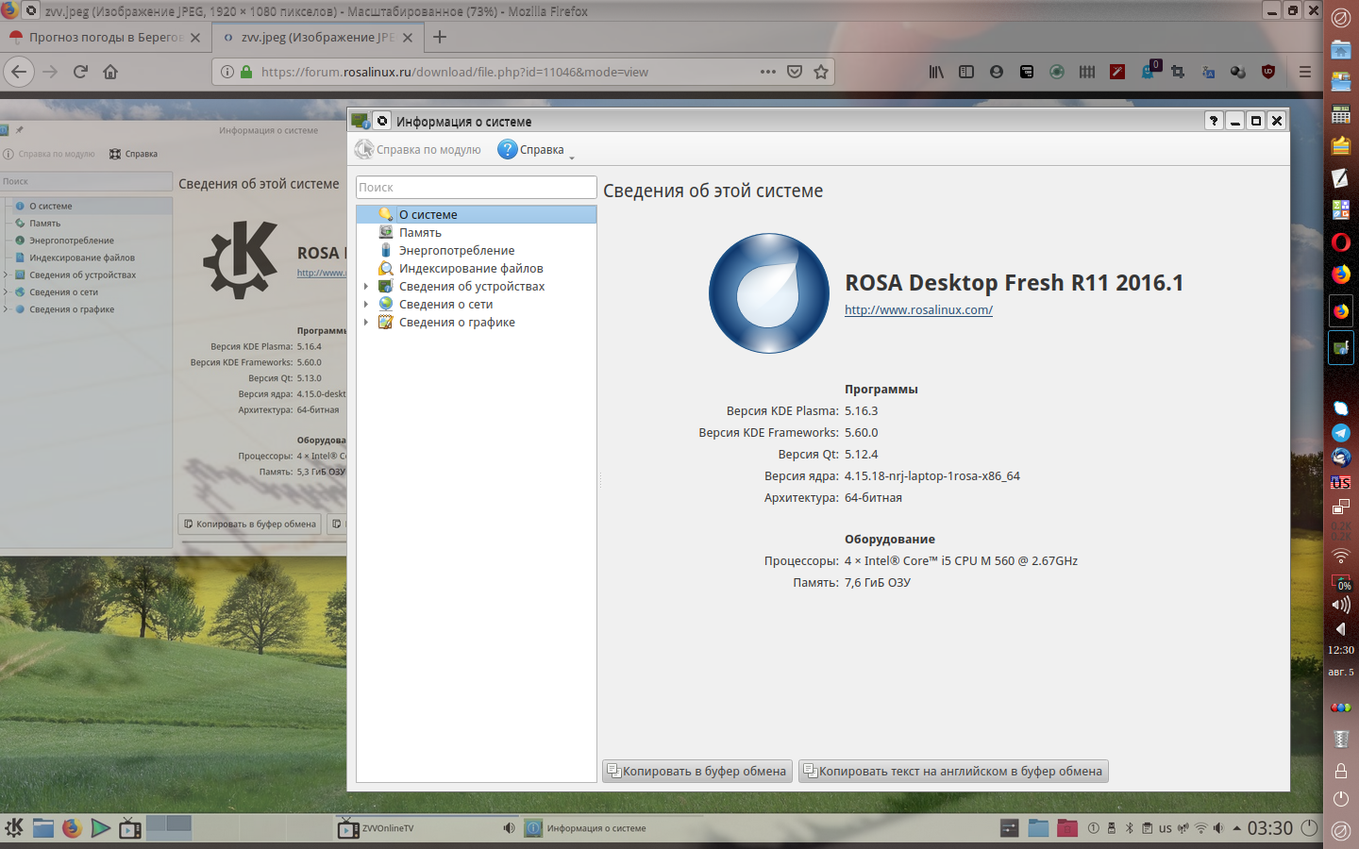Bookmark this page with the star
Screen dimensions: 1359x849
pyautogui.click(x=821, y=72)
